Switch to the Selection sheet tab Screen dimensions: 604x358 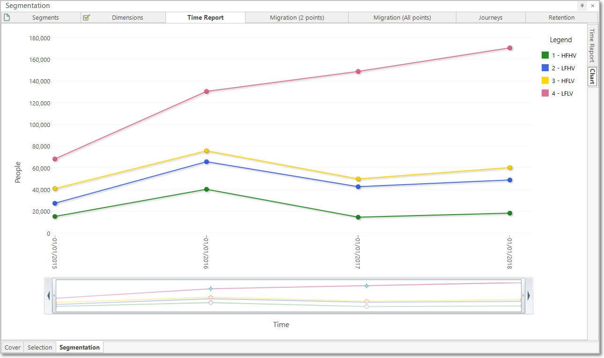pos(40,347)
